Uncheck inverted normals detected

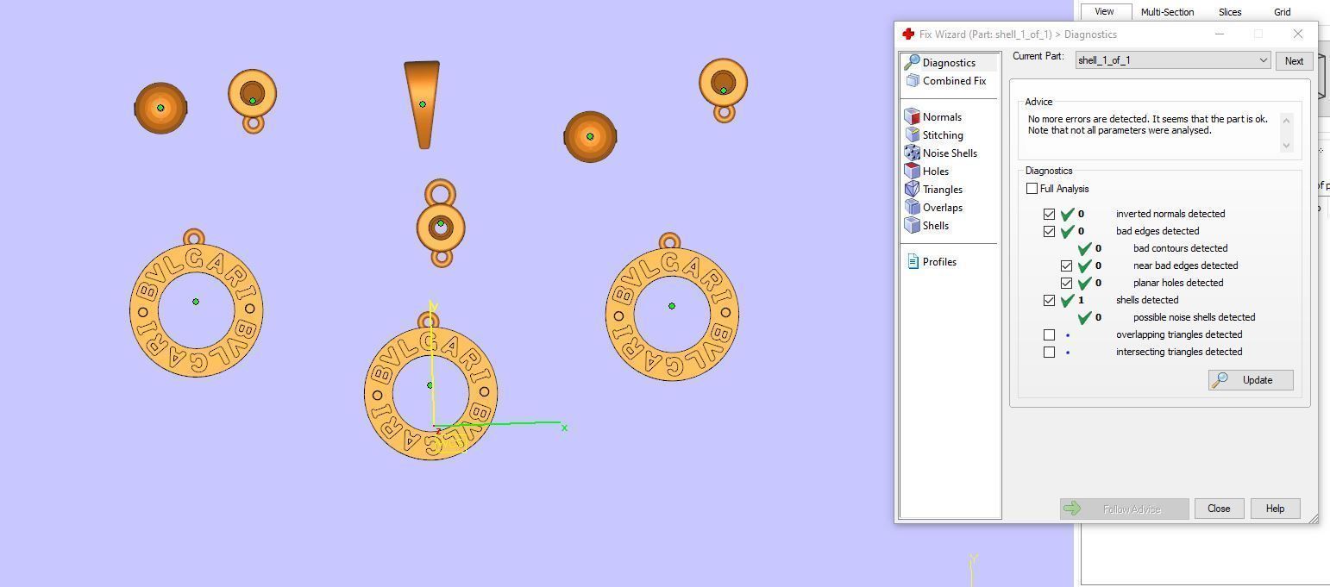tap(1049, 214)
